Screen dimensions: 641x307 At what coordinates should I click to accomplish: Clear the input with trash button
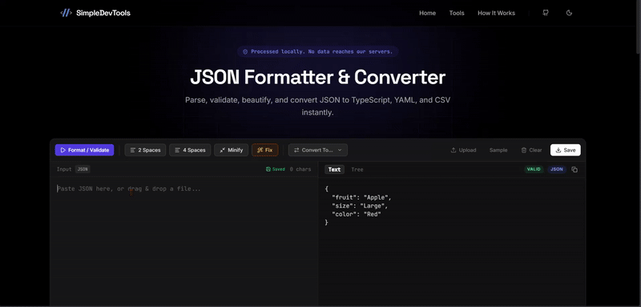coord(531,150)
